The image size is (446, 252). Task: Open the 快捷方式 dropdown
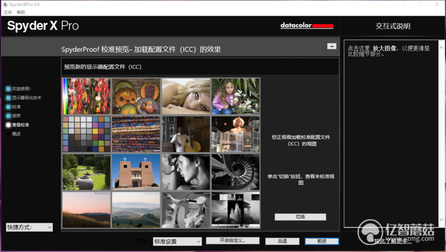click(29, 227)
